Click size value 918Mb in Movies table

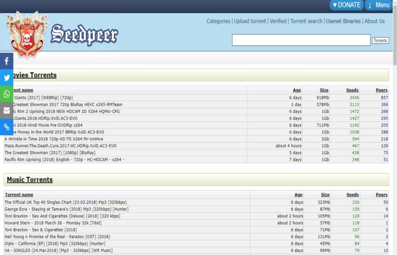point(322,98)
